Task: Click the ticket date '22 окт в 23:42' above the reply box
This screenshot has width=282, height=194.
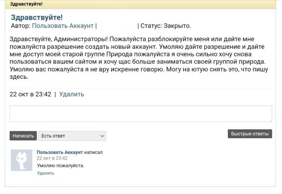Action: [30, 94]
